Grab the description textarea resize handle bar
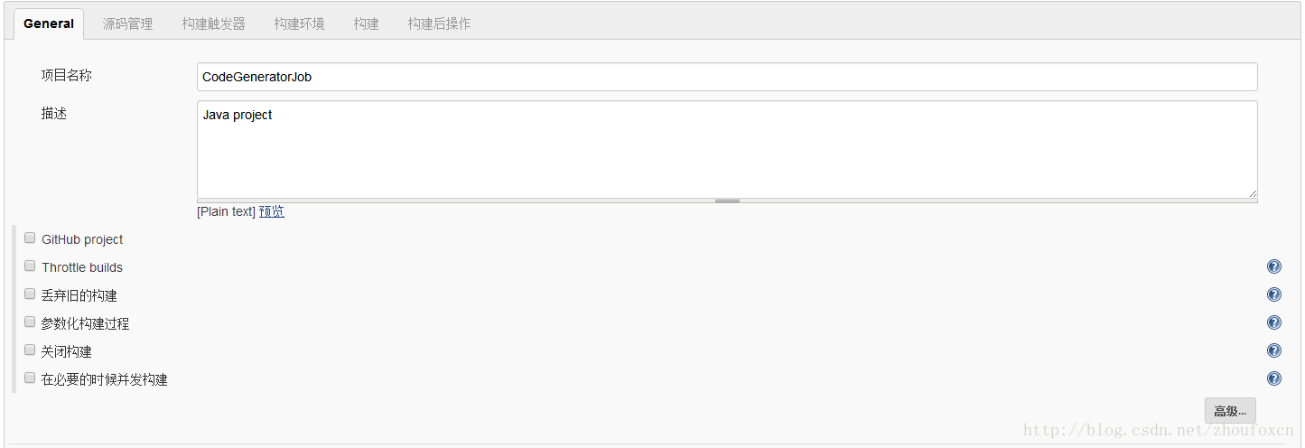 [x=727, y=201]
